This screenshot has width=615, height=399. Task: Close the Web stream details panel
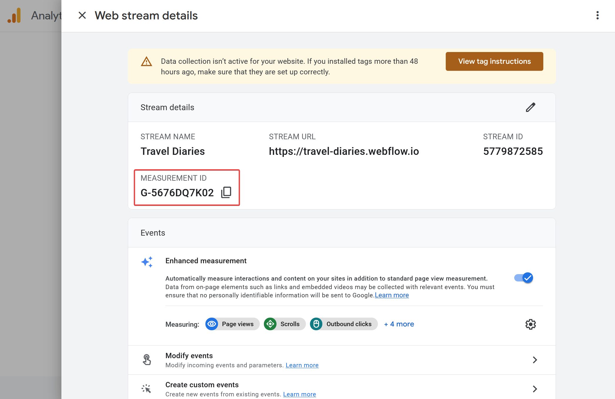[x=82, y=16]
